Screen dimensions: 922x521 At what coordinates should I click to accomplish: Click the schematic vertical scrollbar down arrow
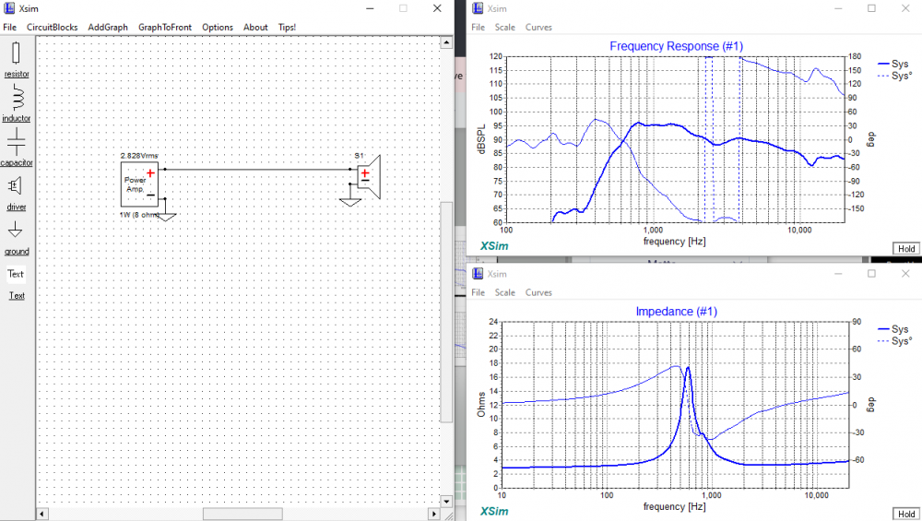(x=447, y=499)
